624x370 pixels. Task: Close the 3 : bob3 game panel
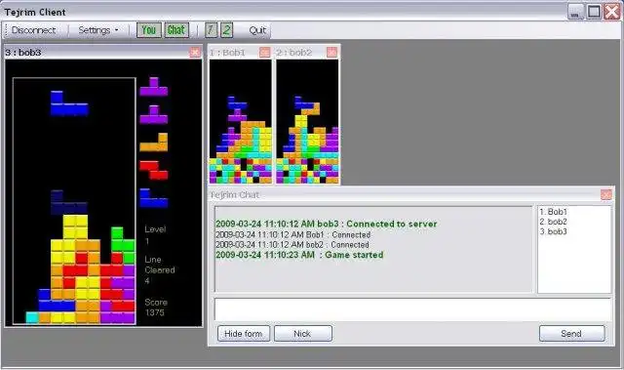click(x=195, y=52)
